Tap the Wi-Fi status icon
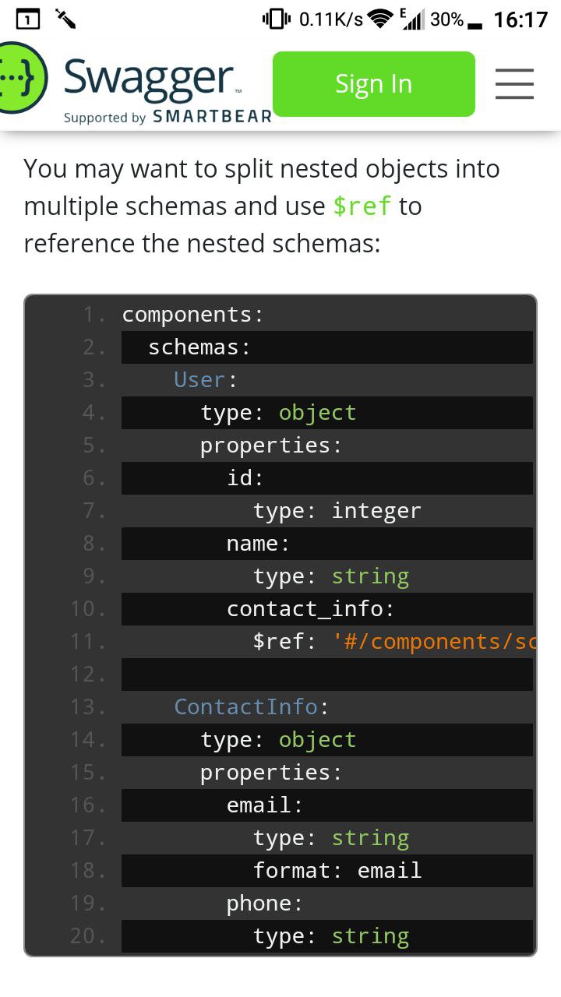This screenshot has height=997, width=561. (x=380, y=19)
